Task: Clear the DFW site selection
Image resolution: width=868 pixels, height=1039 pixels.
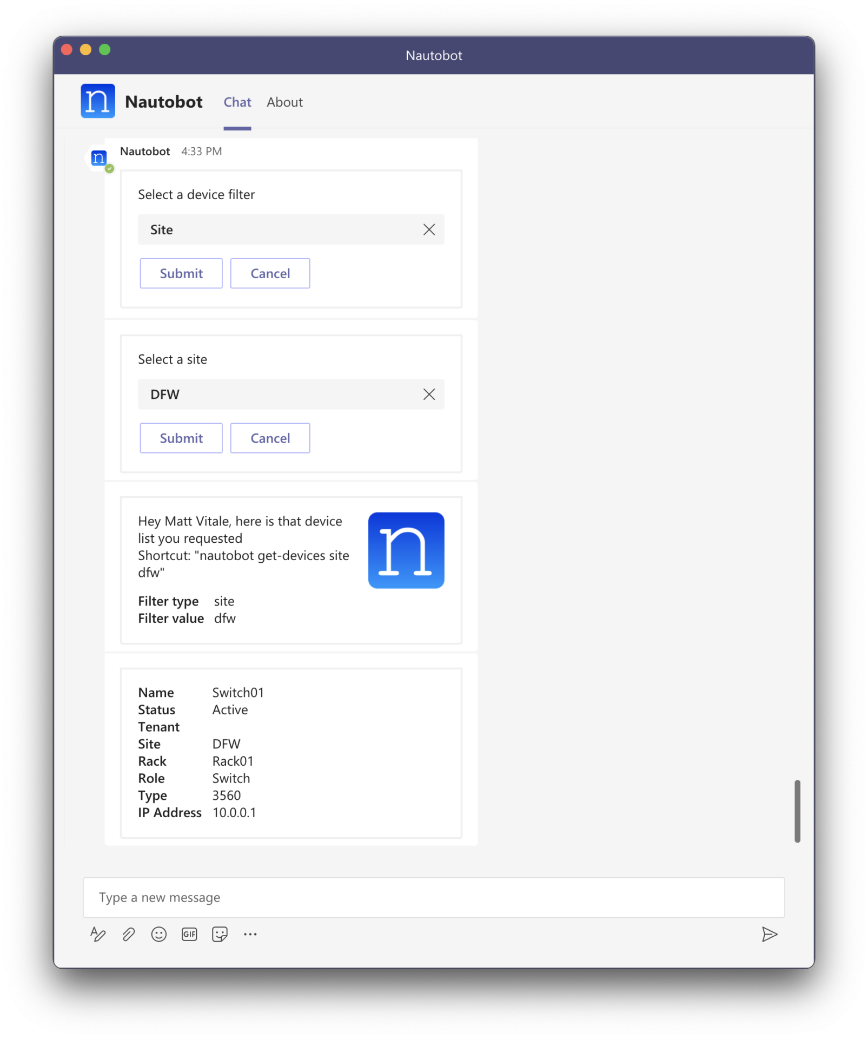Action: click(x=429, y=394)
